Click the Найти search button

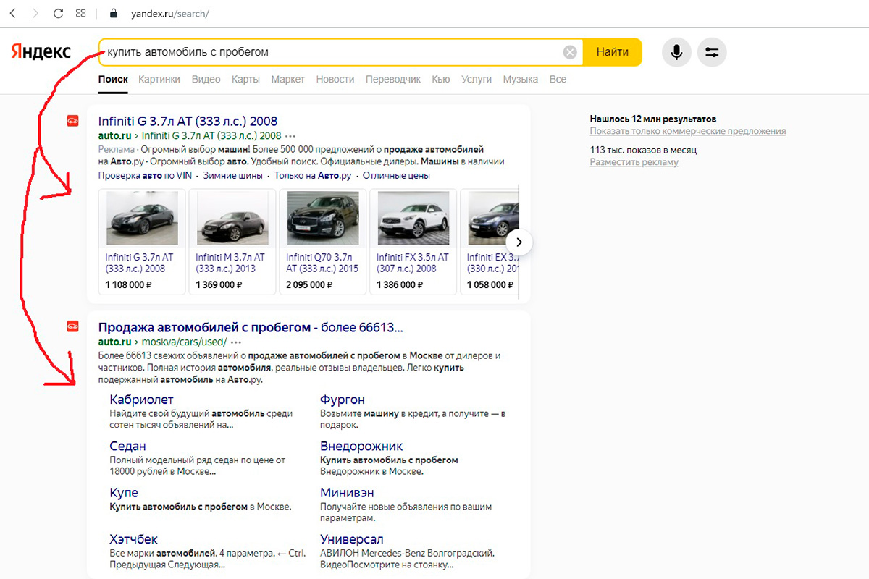coord(613,52)
